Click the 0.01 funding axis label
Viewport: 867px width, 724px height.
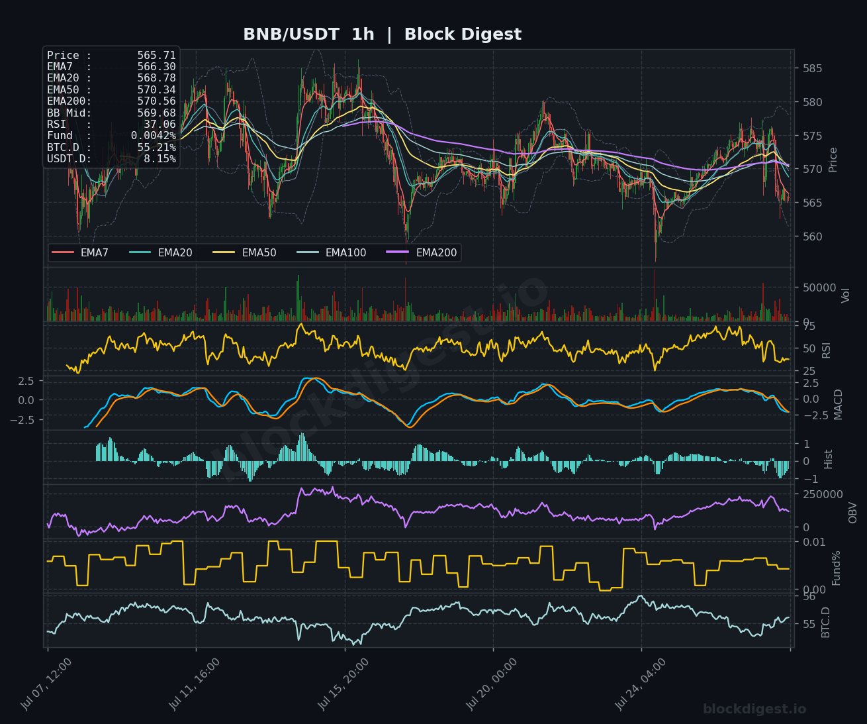pyautogui.click(x=814, y=542)
